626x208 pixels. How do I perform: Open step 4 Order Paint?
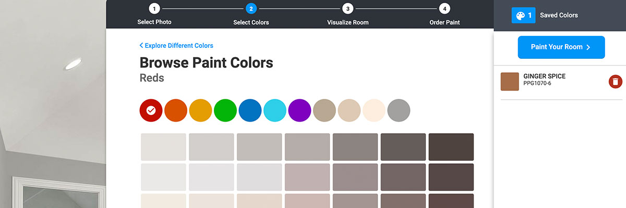tap(444, 9)
